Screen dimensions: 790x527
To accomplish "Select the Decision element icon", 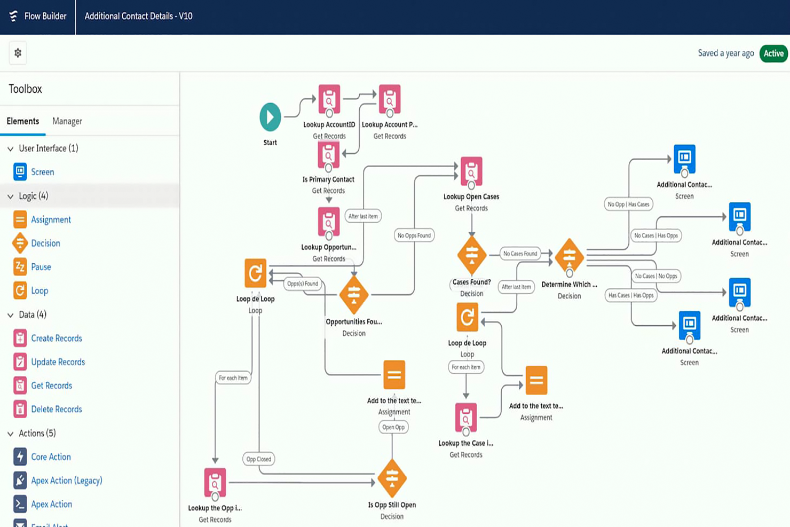I will 20,243.
